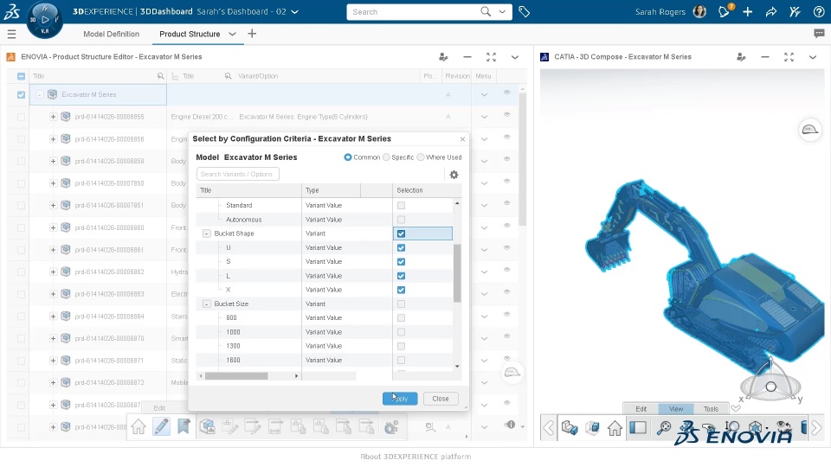Click the helmet icon at top of 3D viewer

[x=810, y=130]
